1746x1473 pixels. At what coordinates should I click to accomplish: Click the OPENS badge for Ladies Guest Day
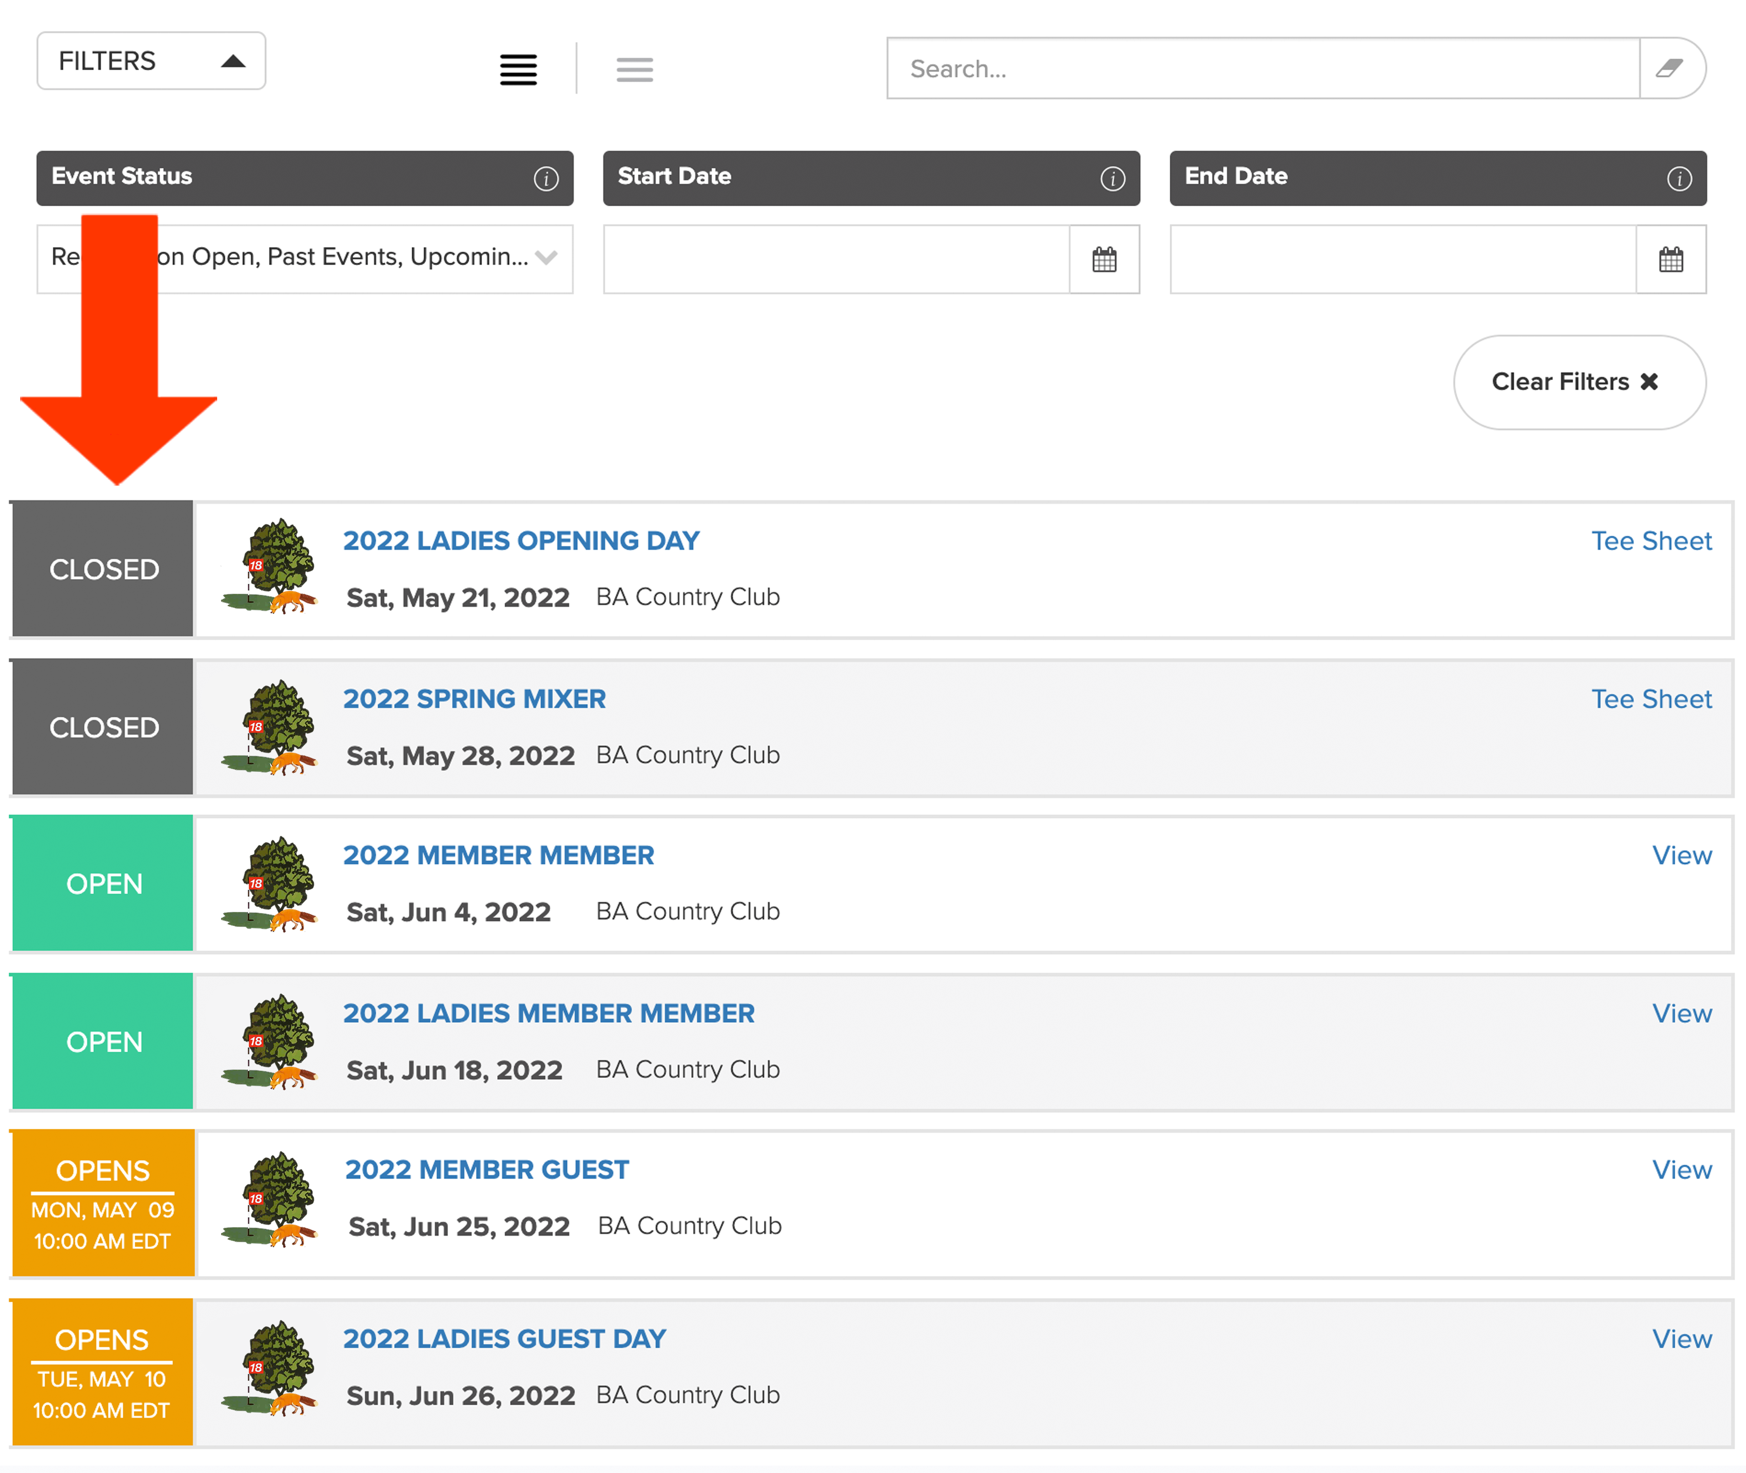pos(103,1371)
